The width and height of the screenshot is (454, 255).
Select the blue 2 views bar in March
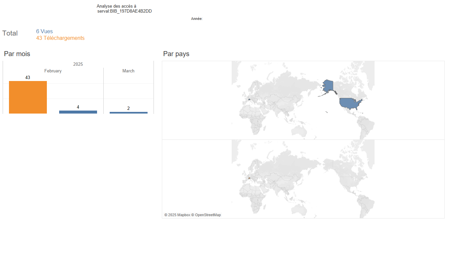129,113
